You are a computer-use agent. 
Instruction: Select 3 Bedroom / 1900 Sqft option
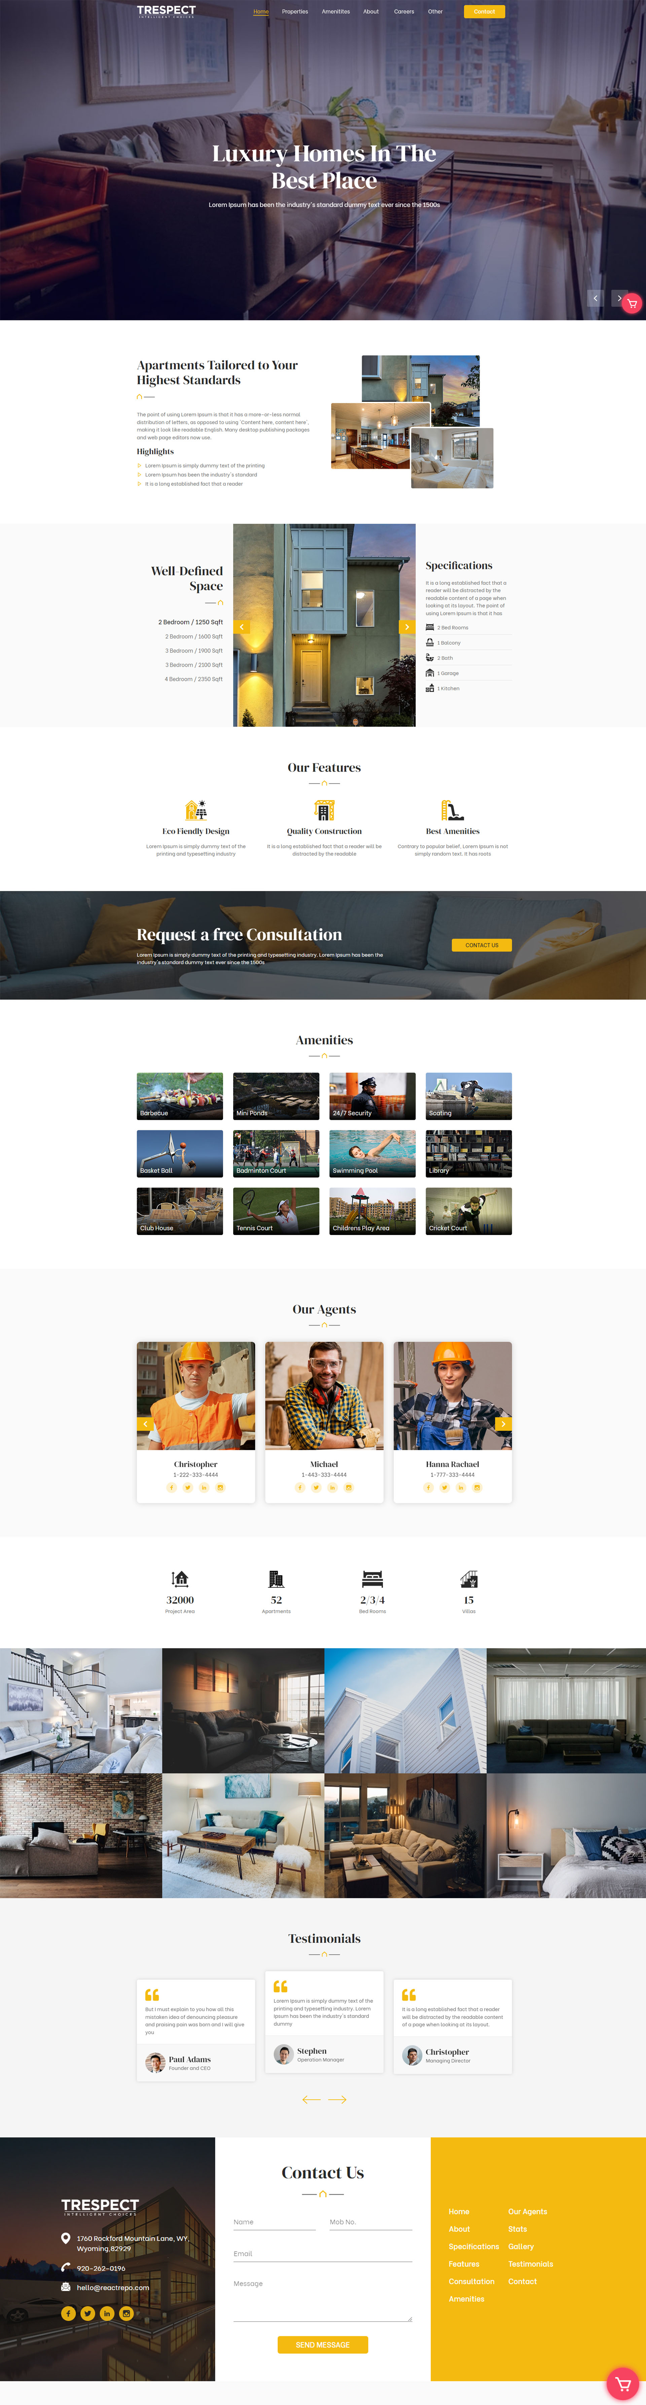pyautogui.click(x=194, y=651)
